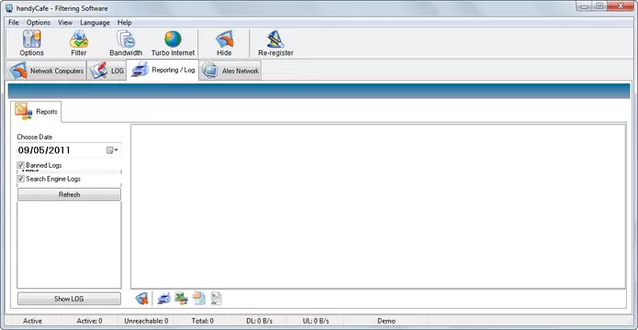Viewport: 638px width, 330px height.
Task: Switch to the Network Computers tab
Action: 47,71
